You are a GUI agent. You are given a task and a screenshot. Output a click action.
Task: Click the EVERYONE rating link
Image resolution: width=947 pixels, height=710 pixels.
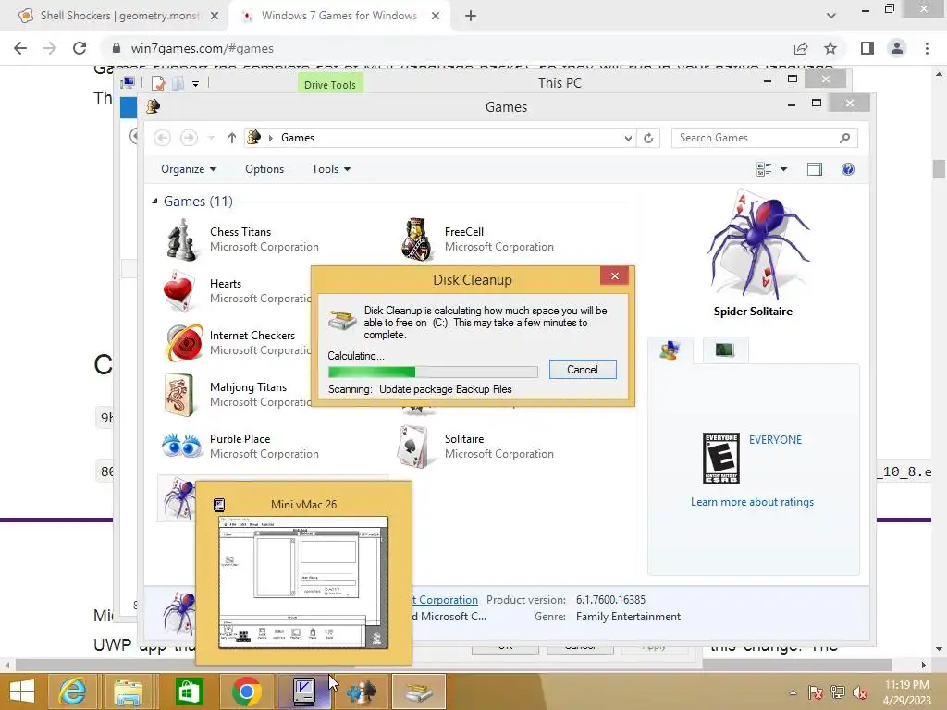click(775, 439)
